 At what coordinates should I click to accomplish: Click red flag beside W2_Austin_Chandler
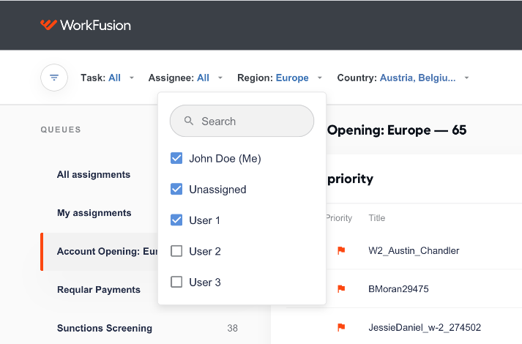(x=341, y=250)
